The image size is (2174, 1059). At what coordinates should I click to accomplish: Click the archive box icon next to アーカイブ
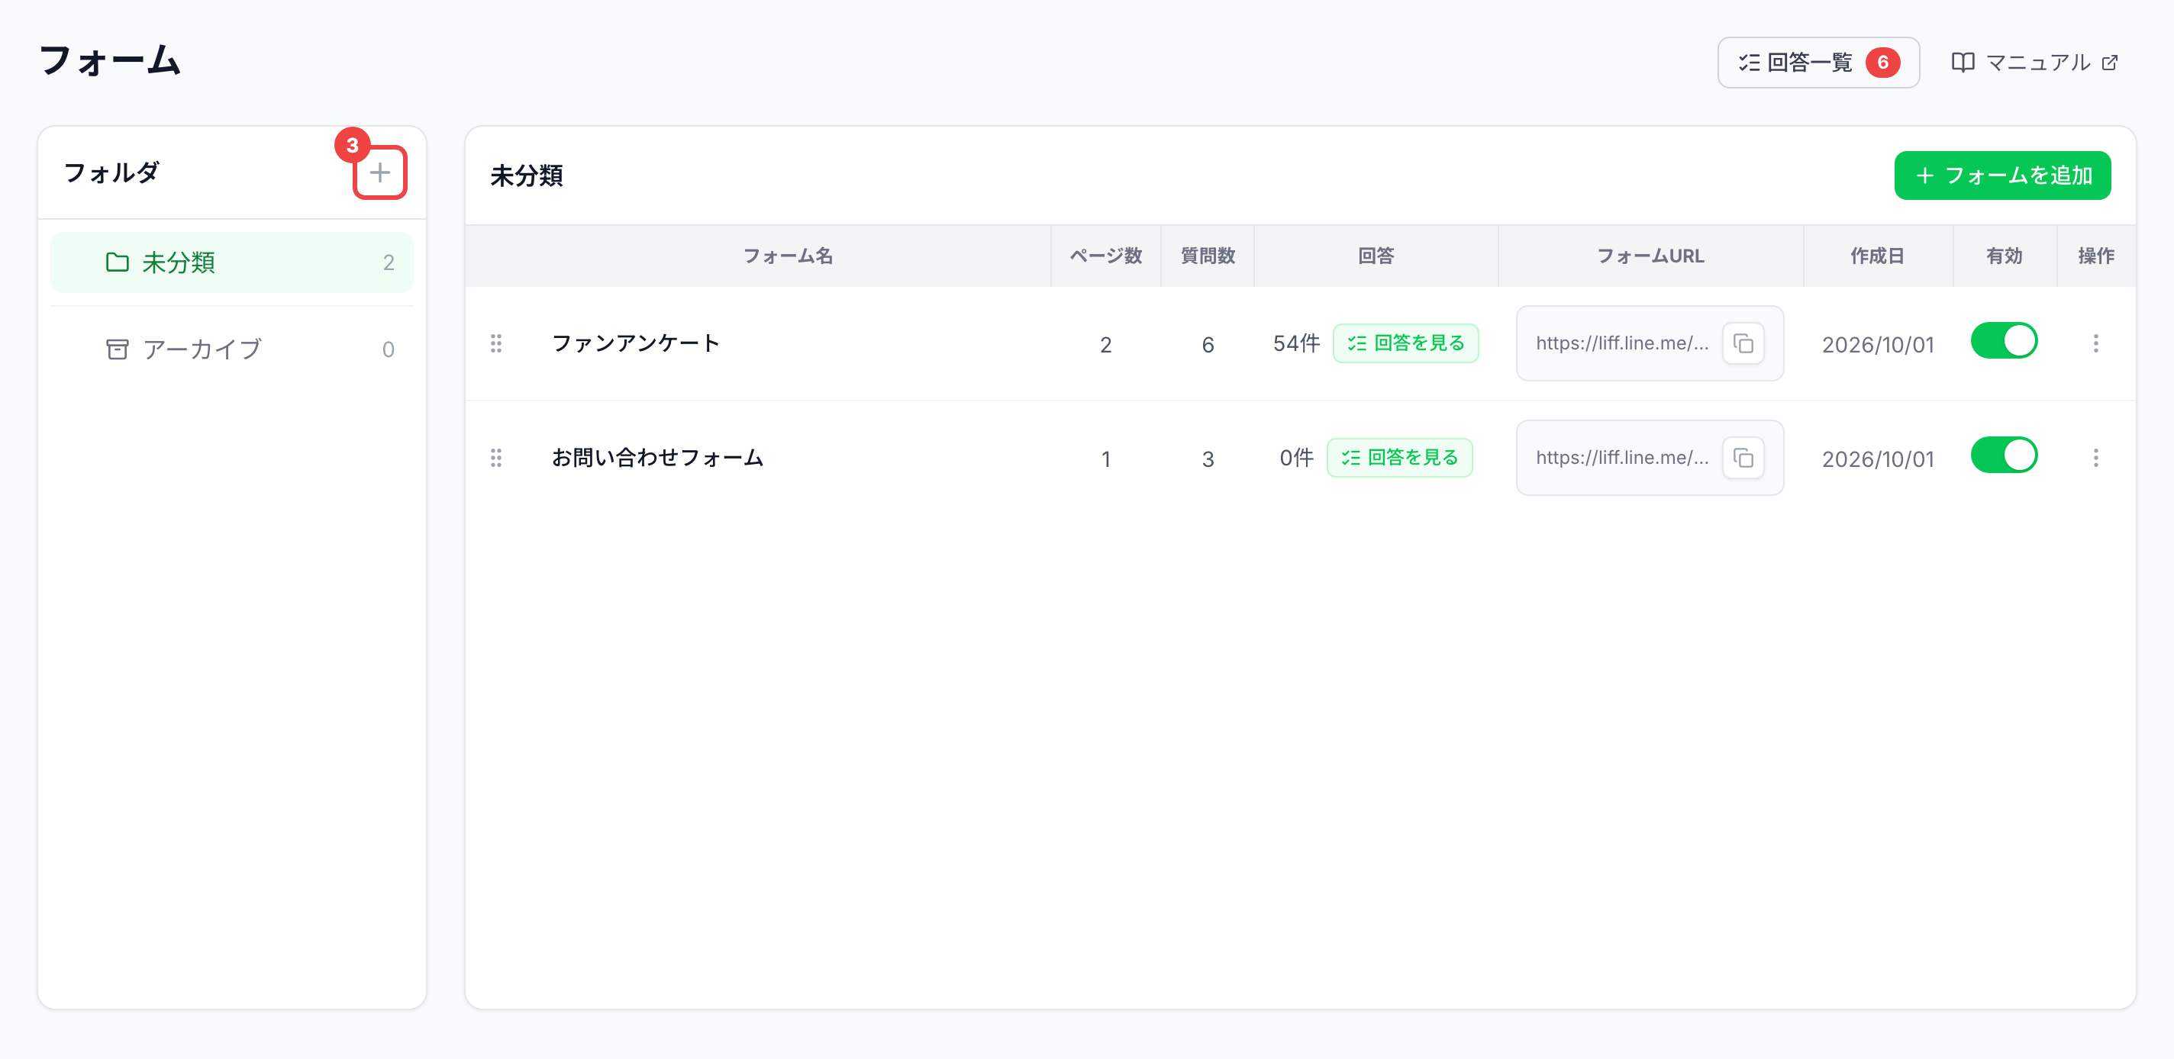coord(118,349)
